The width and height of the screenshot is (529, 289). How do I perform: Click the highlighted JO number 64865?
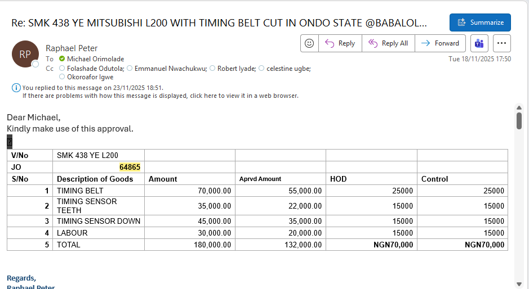(x=130, y=167)
